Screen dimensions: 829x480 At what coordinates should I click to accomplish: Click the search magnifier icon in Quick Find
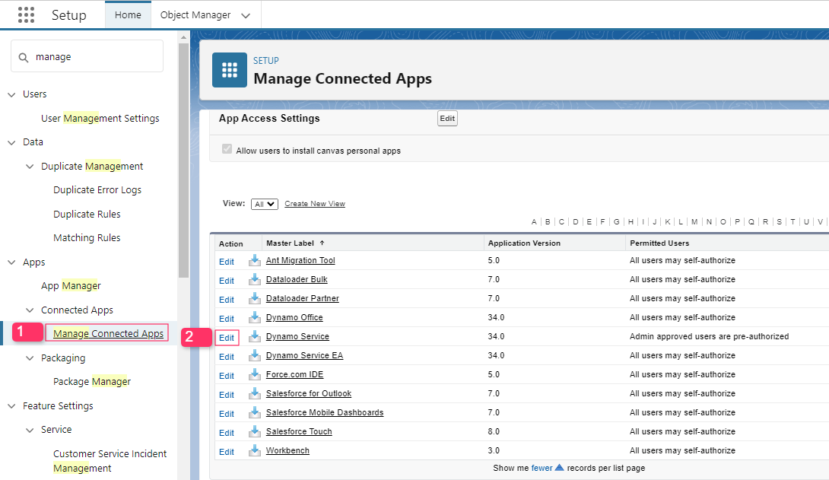(x=24, y=57)
